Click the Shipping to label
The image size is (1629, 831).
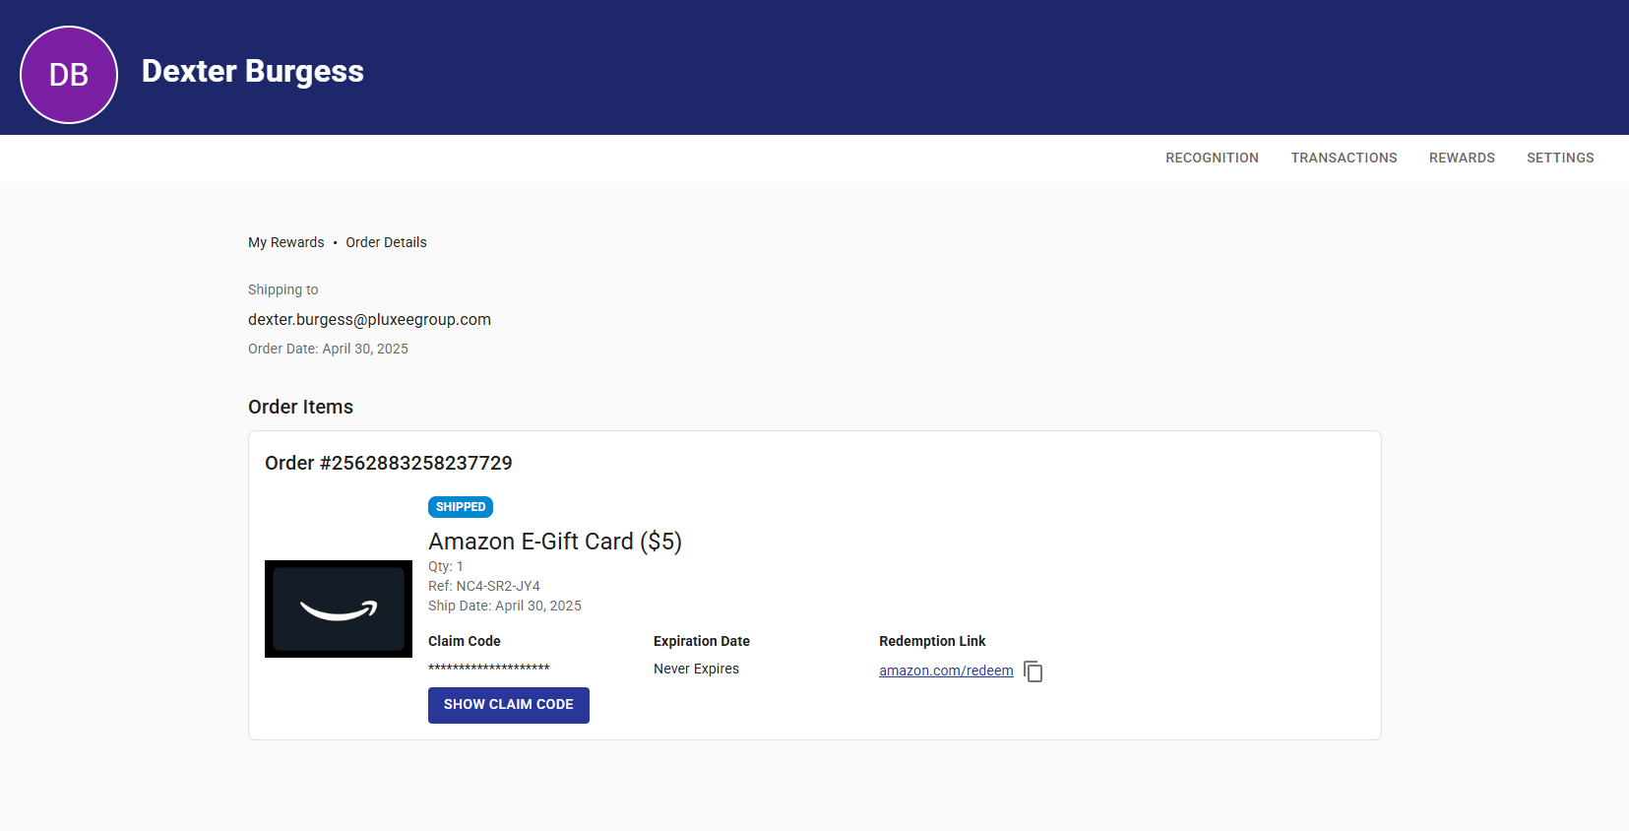tap(283, 289)
